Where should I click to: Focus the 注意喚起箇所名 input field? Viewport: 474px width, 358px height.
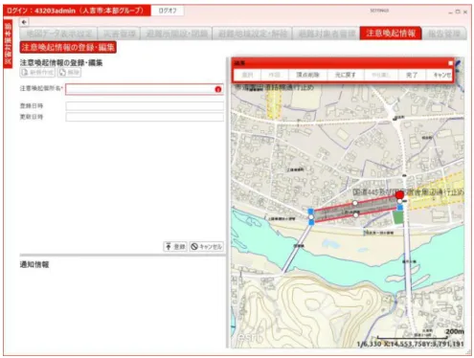145,89
